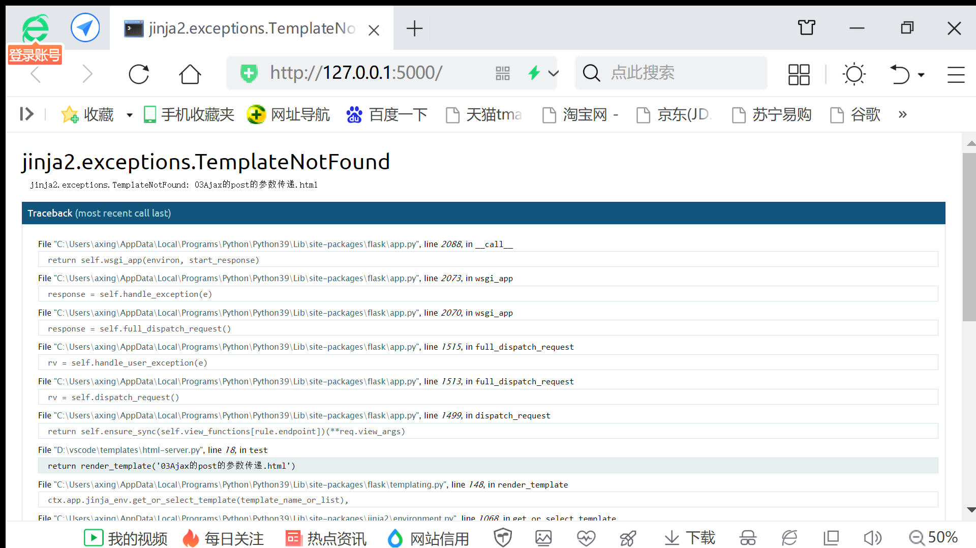Image resolution: width=976 pixels, height=548 pixels.
Task: Click the self.full_dispatch_request() code line
Action: click(488, 328)
